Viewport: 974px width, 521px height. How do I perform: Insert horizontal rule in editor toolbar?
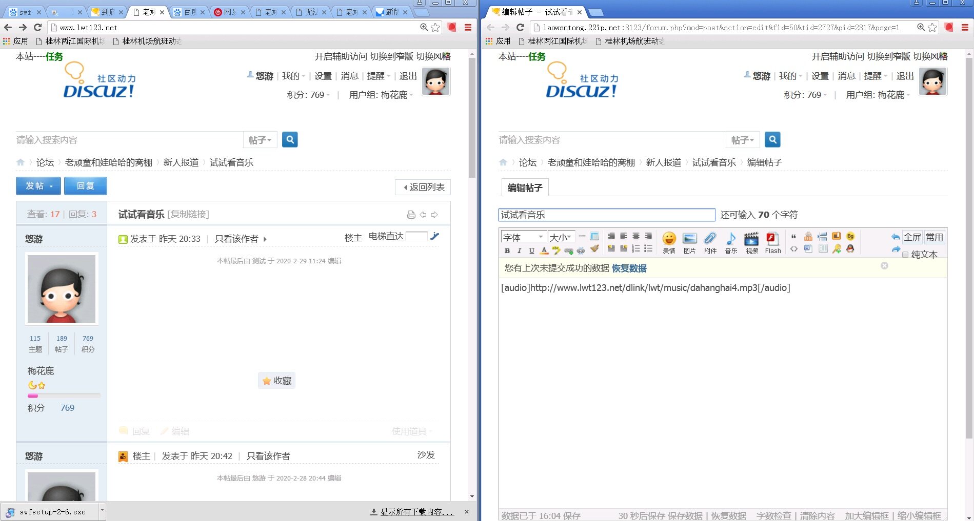(582, 236)
